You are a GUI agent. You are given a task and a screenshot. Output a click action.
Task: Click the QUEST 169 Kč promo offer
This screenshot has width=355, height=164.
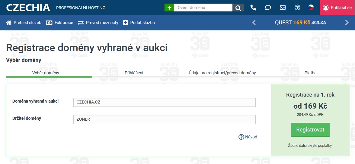(x=300, y=23)
